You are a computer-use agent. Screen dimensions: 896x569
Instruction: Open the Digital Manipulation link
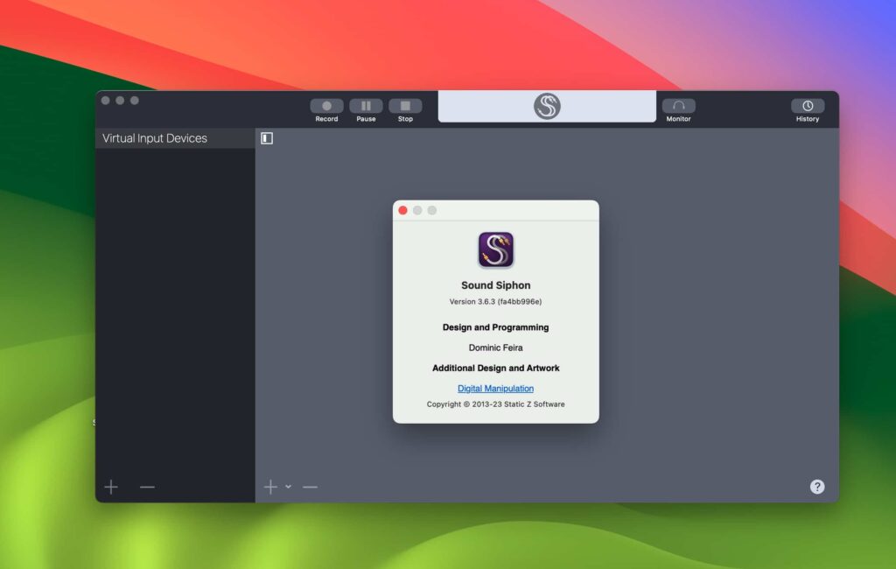(495, 388)
